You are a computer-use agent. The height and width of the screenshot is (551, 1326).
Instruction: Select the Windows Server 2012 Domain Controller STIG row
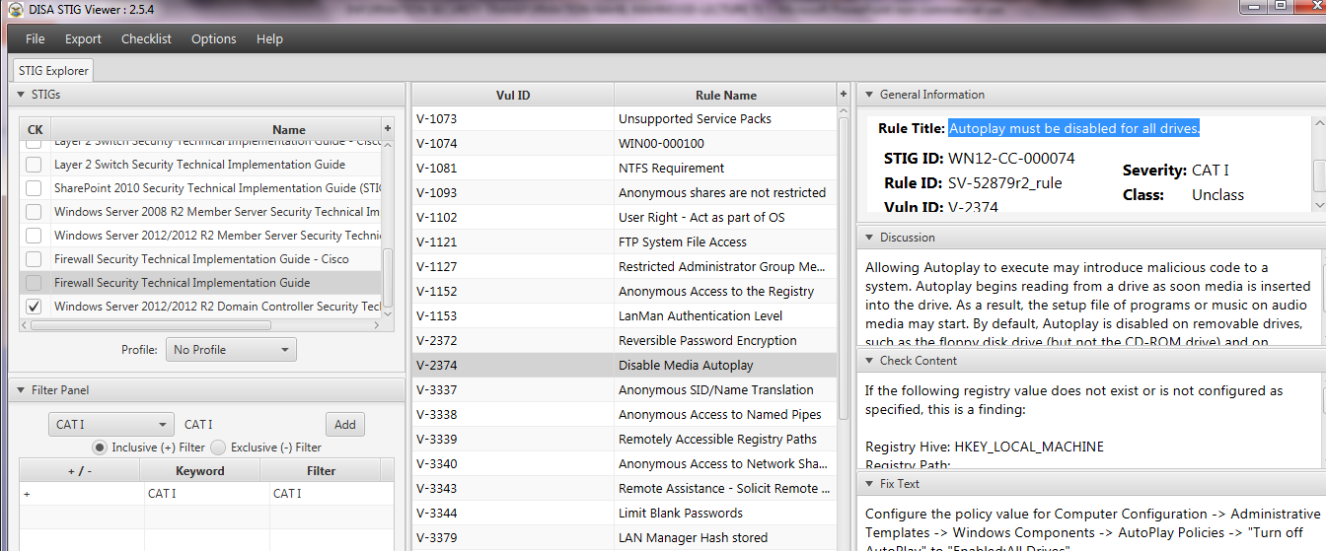[x=201, y=307]
